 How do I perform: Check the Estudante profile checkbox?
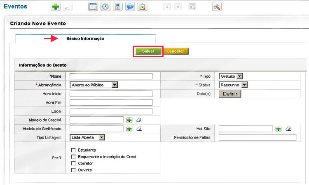coord(73,150)
